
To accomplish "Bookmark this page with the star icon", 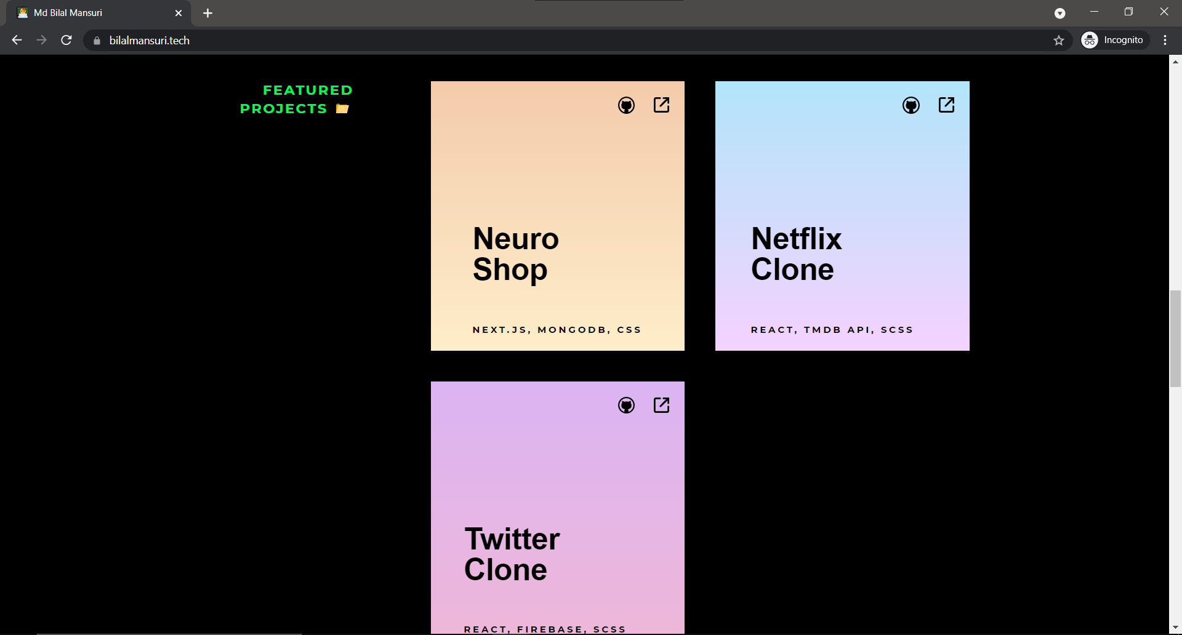I will 1059,41.
